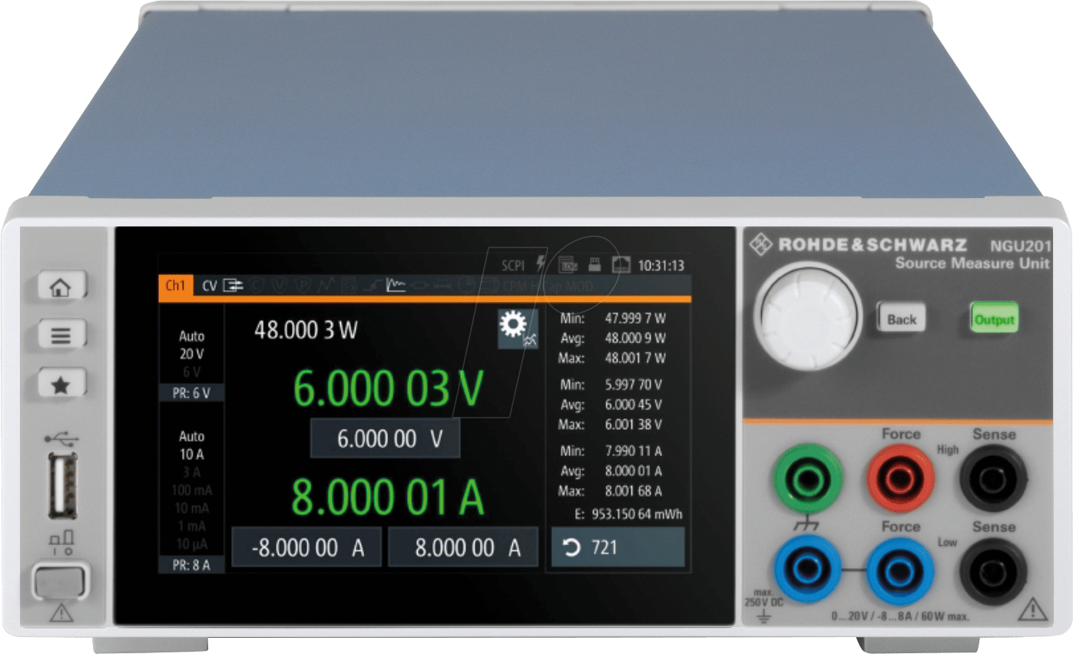This screenshot has width=1073, height=654.
Task: Select Auto current range
Action: (192, 435)
